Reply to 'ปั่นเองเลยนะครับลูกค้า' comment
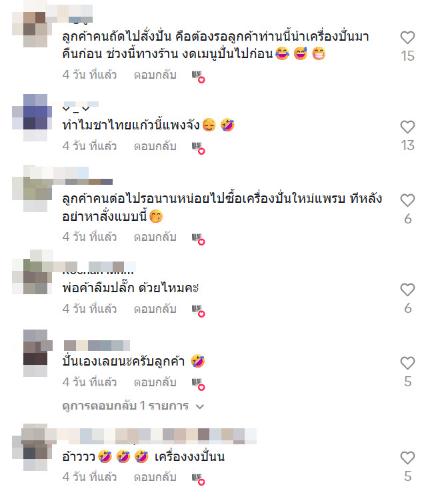The image size is (444, 489). pyautogui.click(x=155, y=382)
